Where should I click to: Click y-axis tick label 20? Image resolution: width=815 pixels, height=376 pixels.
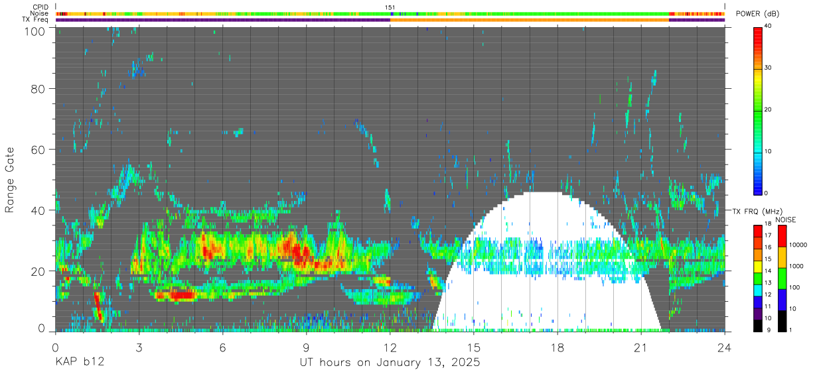tap(38, 271)
